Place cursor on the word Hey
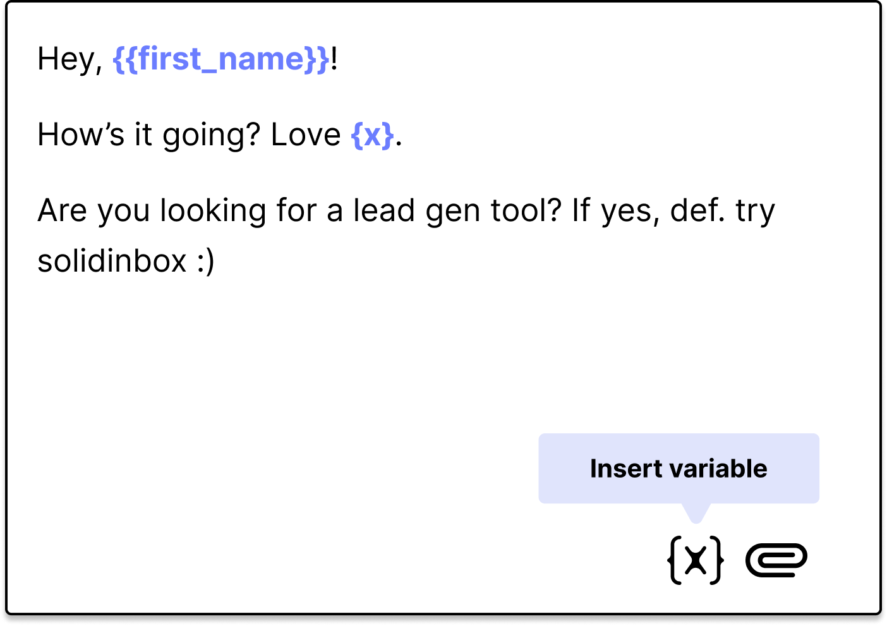Viewport: 887px width, 626px height. [x=65, y=59]
